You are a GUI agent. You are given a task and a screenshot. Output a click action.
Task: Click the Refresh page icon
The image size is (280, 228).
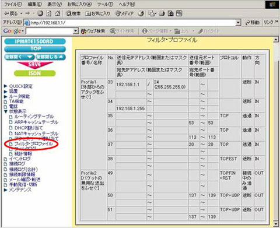49,13
